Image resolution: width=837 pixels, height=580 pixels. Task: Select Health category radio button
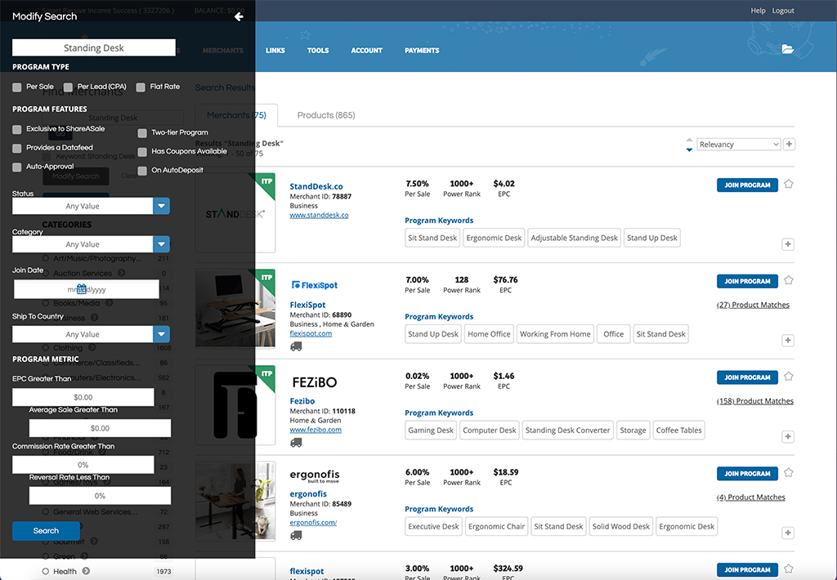pos(46,571)
